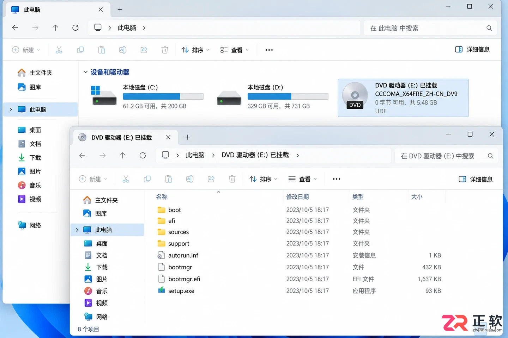Click Cut icon in 此电脑 window toolbar
This screenshot has width=508, height=338.
pyautogui.click(x=59, y=50)
